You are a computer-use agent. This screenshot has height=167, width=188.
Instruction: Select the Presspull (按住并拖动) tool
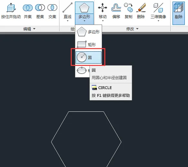click(x=11, y=11)
